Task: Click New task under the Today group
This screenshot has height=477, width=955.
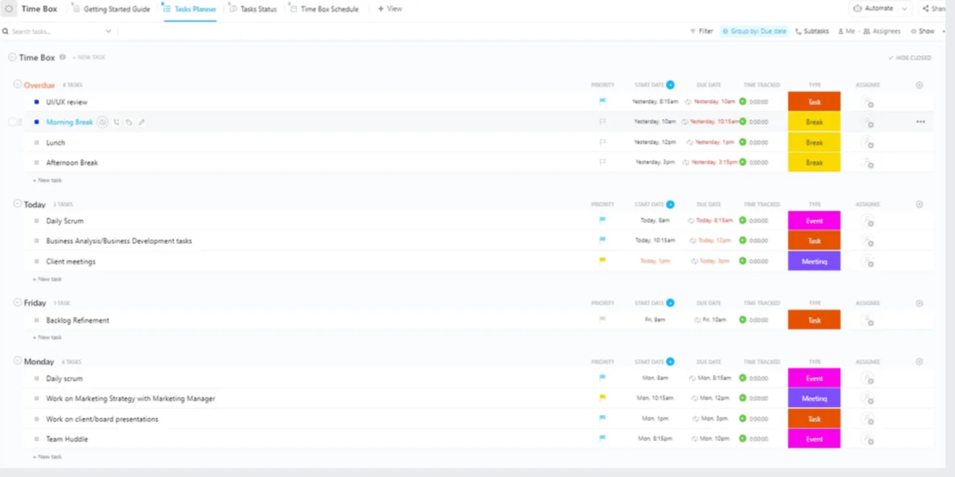Action: pyautogui.click(x=47, y=279)
